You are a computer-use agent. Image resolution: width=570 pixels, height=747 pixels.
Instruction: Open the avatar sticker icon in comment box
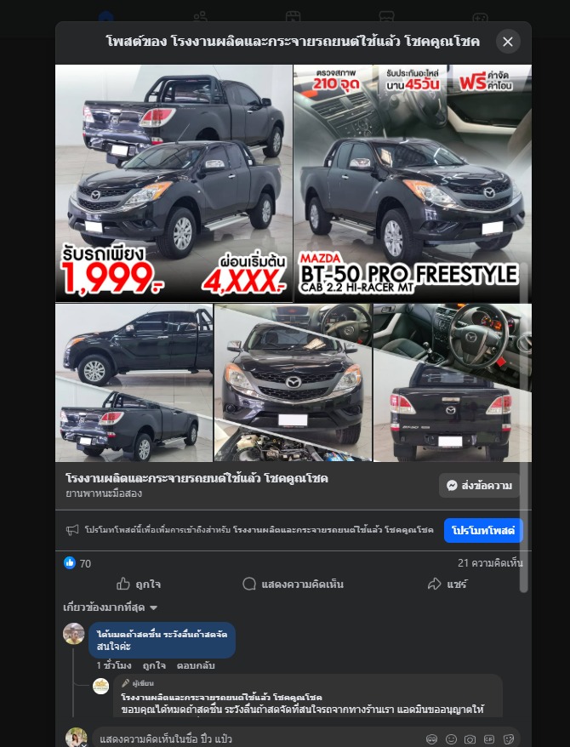click(431, 738)
